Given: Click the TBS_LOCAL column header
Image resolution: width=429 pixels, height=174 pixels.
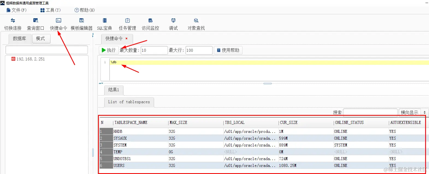Looking at the screenshot, I should pyautogui.click(x=251, y=123).
